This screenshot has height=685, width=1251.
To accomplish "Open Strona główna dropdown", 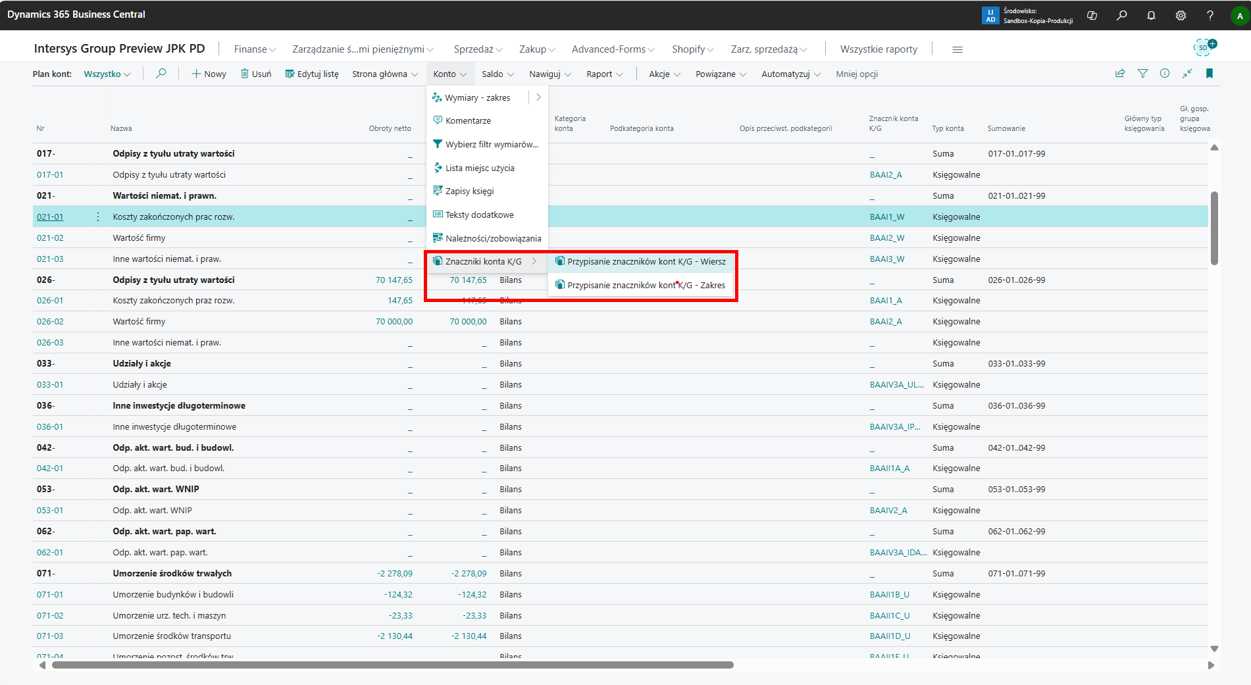I will tap(385, 74).
